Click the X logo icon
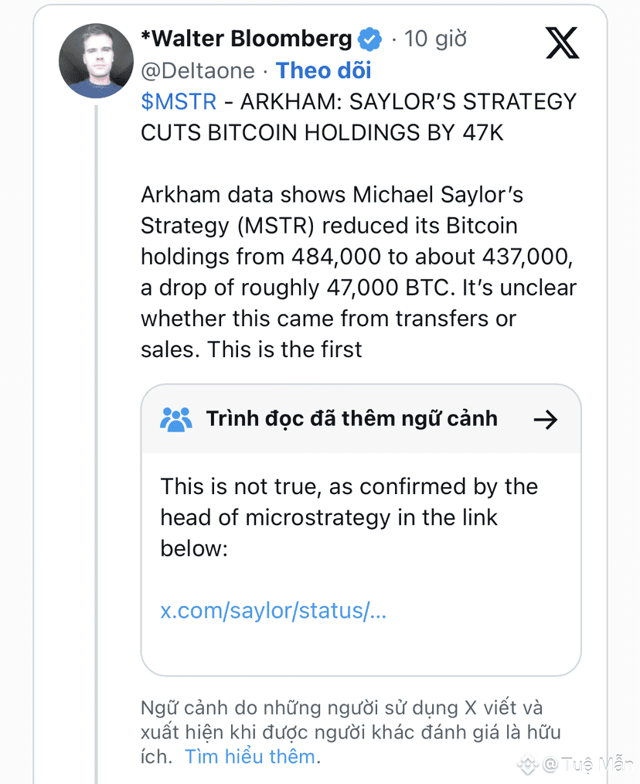The image size is (640, 784). click(562, 41)
